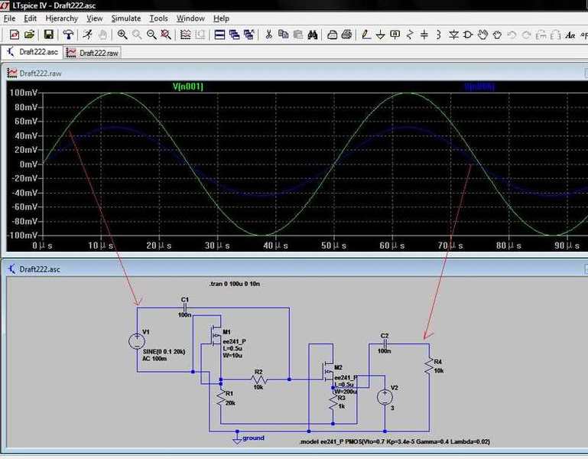The height and width of the screenshot is (459, 588).
Task: Click the R2 10k resistor
Action: coord(258,379)
